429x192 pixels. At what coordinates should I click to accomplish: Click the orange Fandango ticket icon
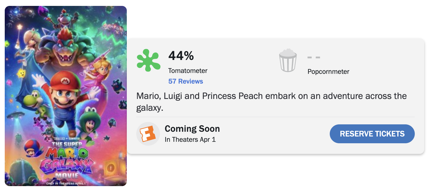point(148,134)
